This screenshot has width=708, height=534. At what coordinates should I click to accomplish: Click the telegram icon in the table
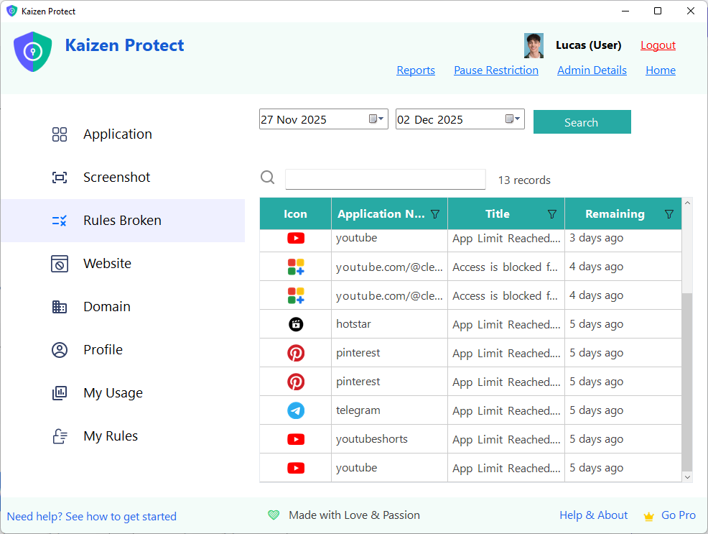point(296,410)
